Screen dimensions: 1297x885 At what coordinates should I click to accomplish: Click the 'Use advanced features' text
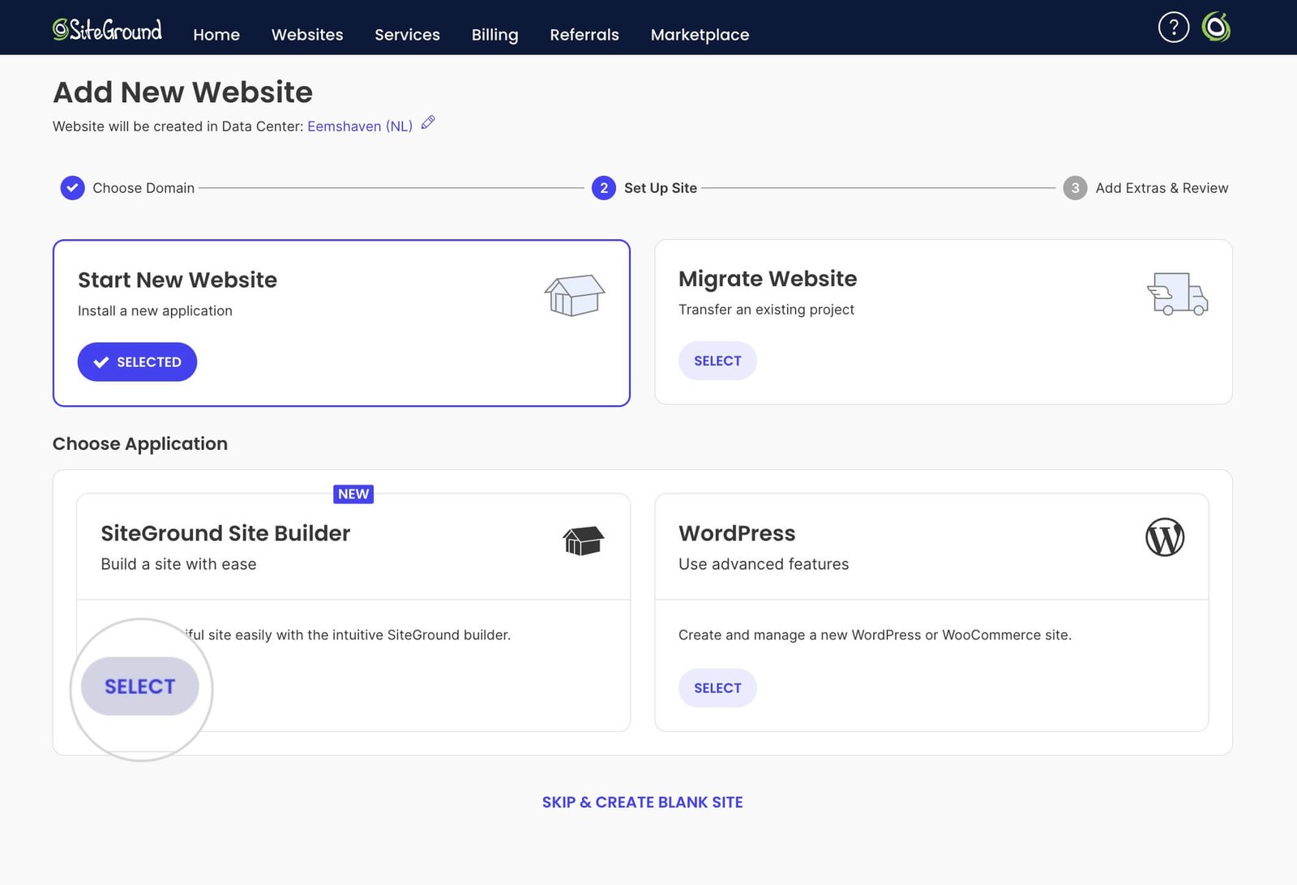click(x=764, y=564)
